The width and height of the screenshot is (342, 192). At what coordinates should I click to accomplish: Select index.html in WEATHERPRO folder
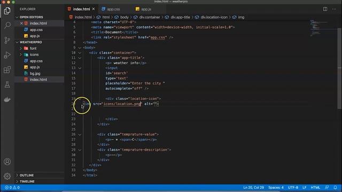[39, 79]
